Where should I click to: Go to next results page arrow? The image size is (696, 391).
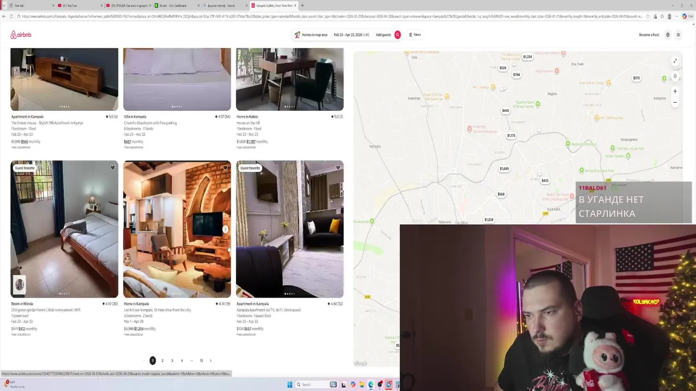[210, 361]
